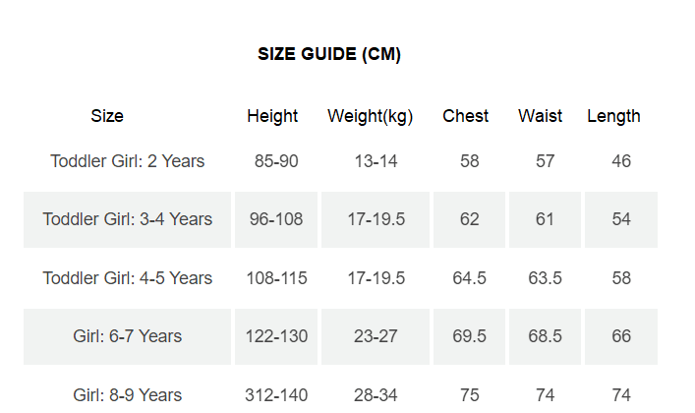Click the Waist column header

(541, 116)
